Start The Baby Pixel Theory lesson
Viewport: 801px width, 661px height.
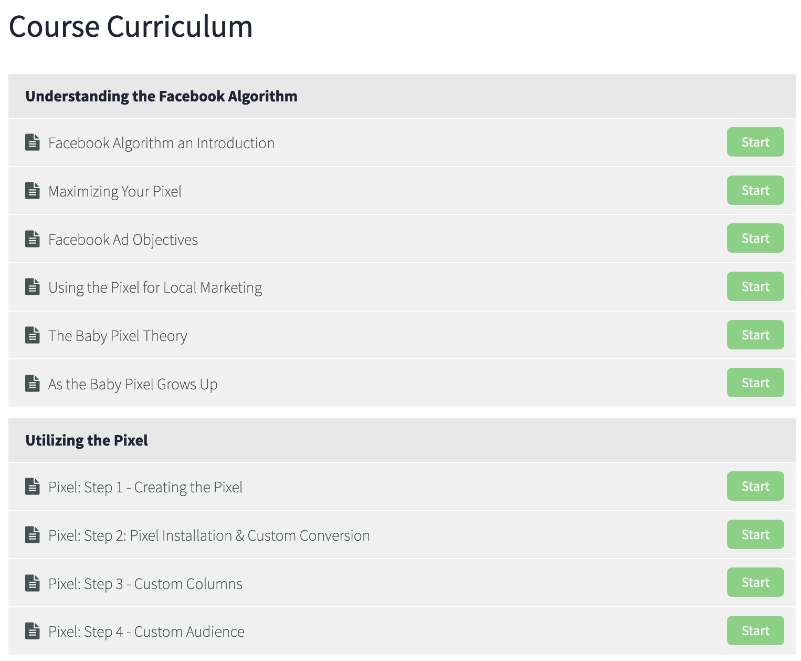[755, 335]
